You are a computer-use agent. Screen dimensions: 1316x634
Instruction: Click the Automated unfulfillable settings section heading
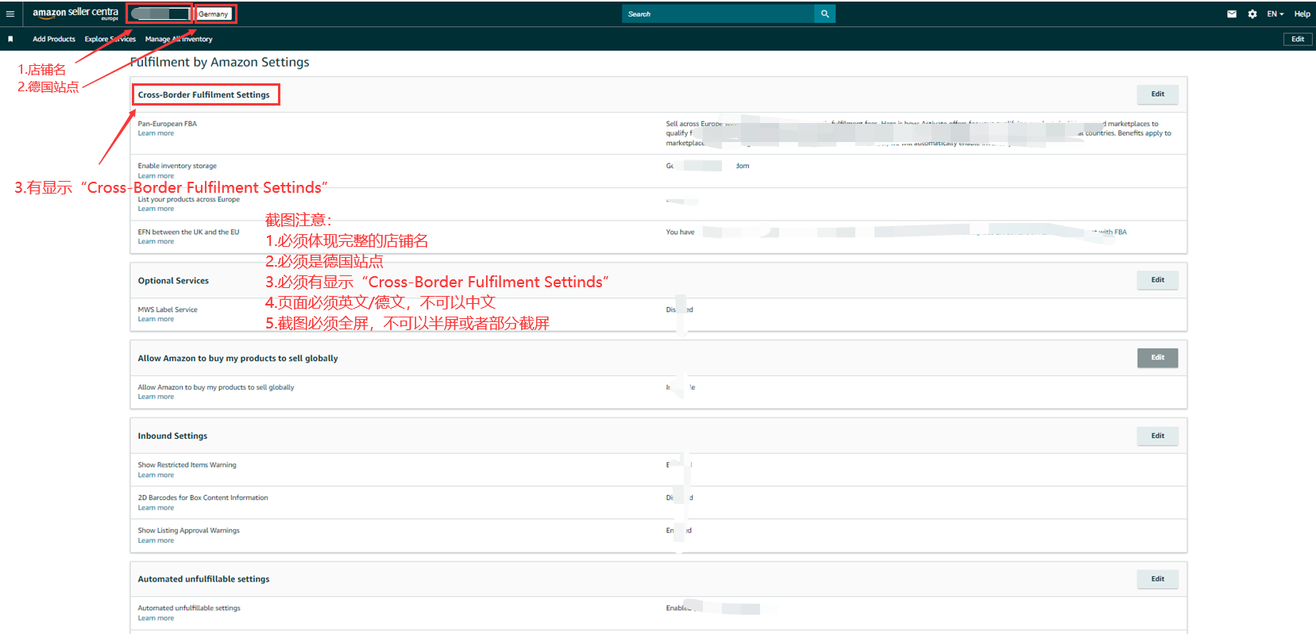click(x=203, y=579)
